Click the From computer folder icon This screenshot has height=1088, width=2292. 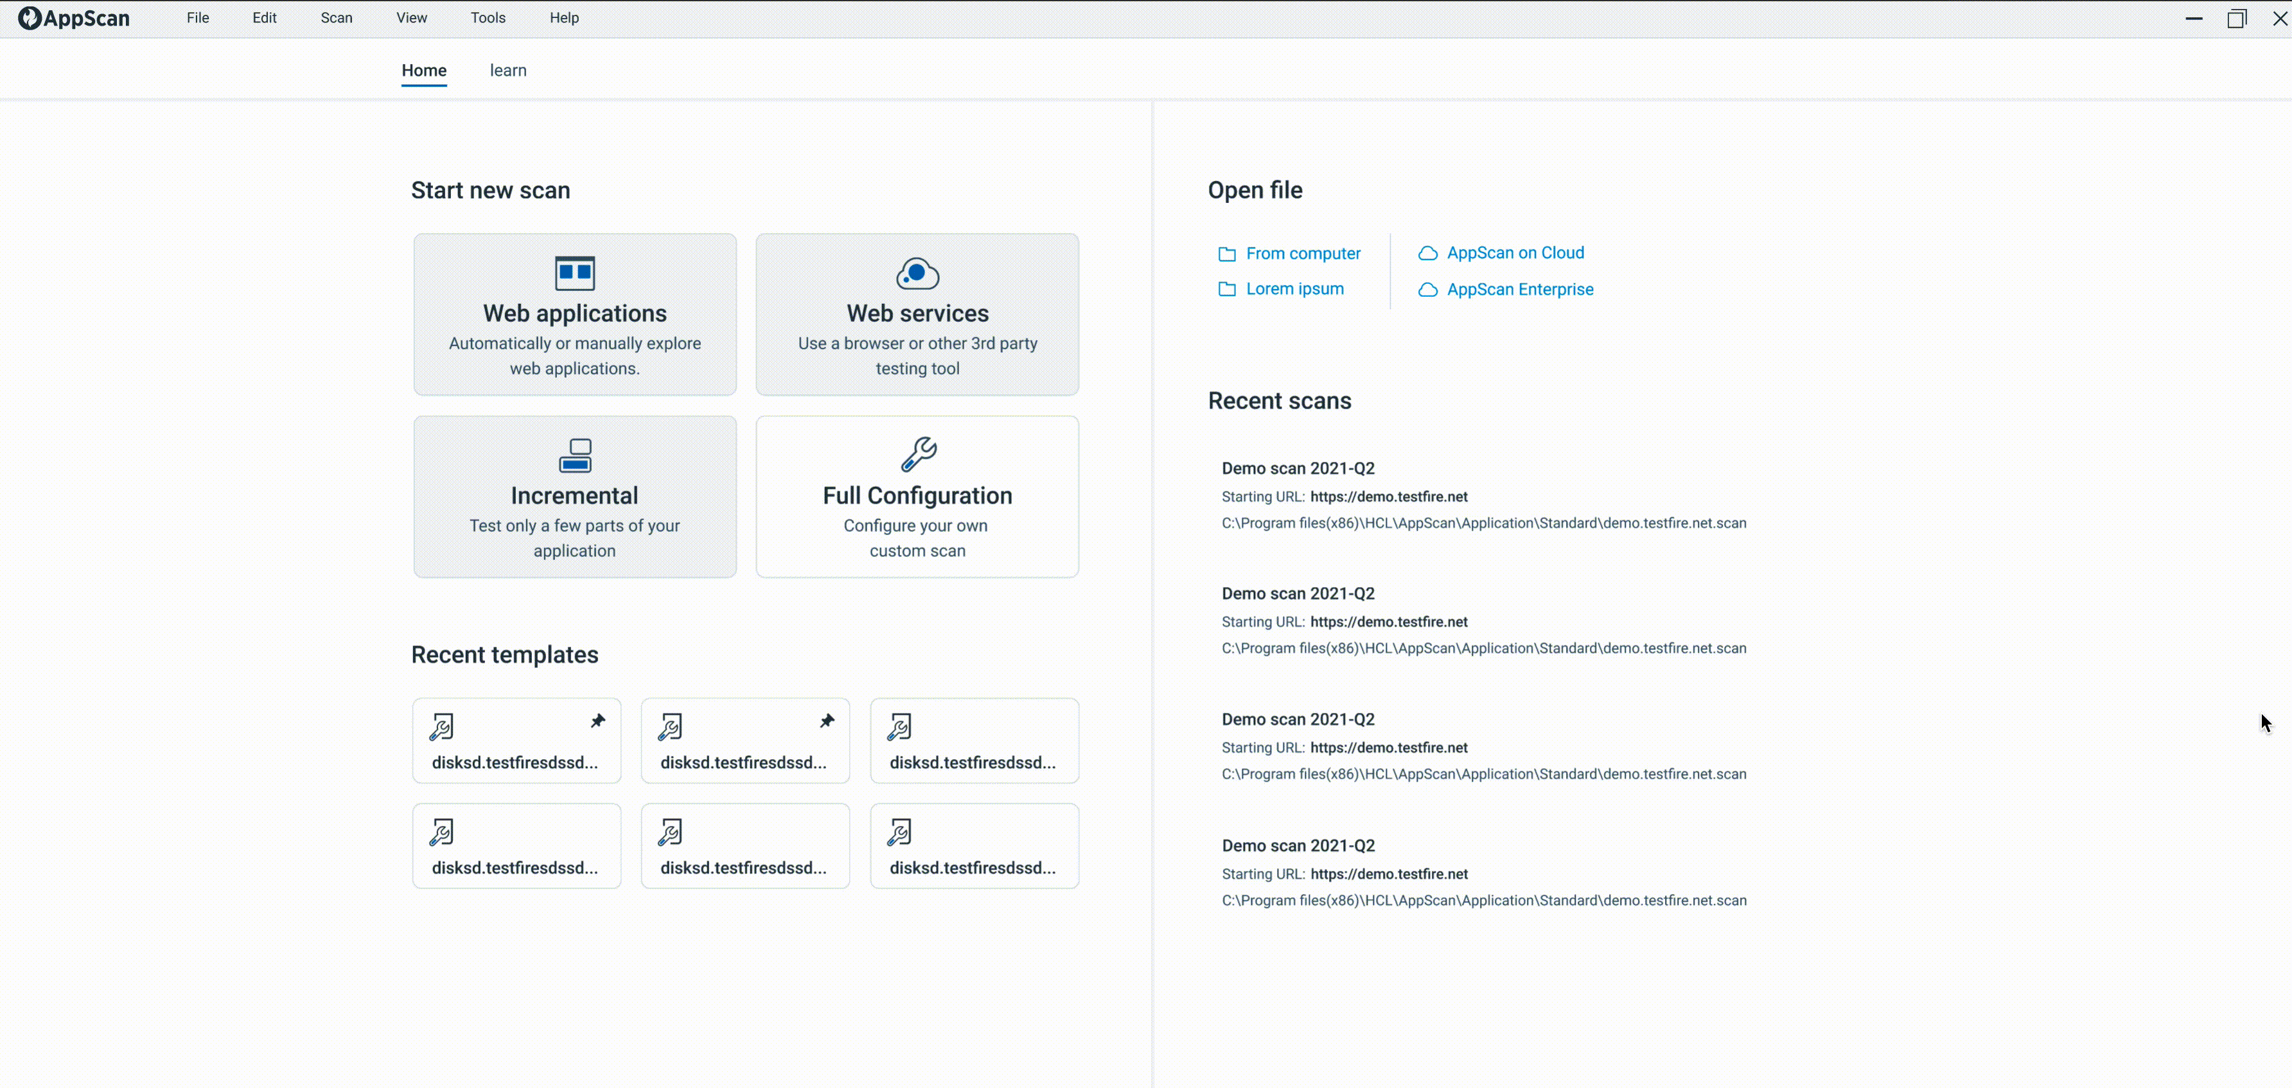coord(1227,254)
